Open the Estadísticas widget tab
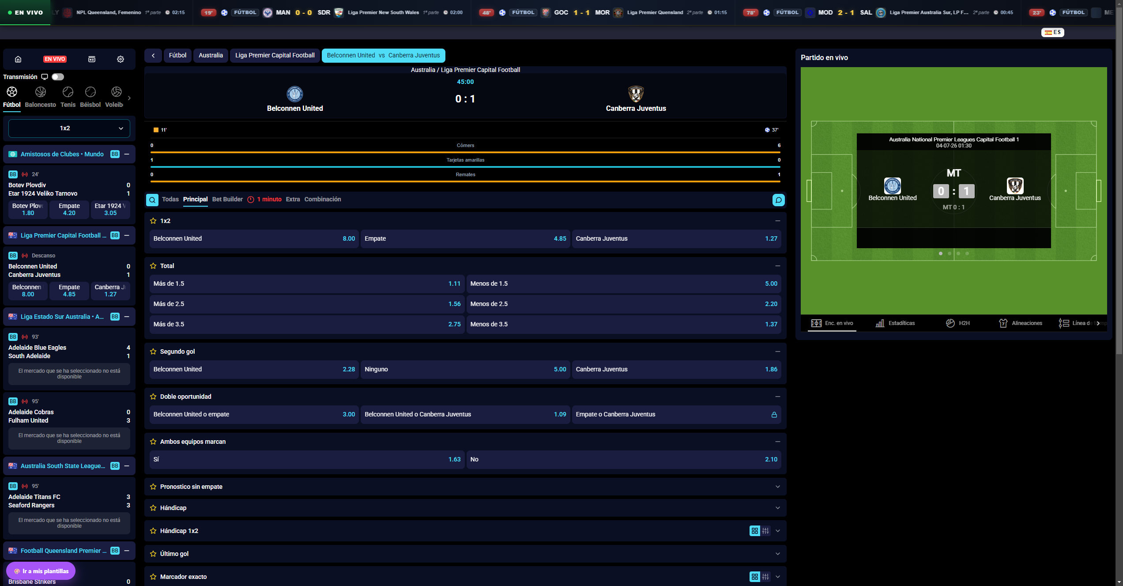Image resolution: width=1123 pixels, height=586 pixels. (x=895, y=323)
